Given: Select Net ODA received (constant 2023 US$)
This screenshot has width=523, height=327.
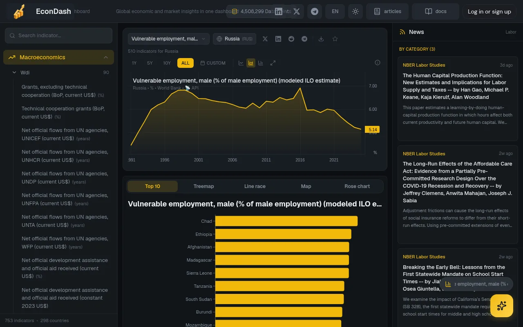Looking at the screenshot, I should pos(65,298).
